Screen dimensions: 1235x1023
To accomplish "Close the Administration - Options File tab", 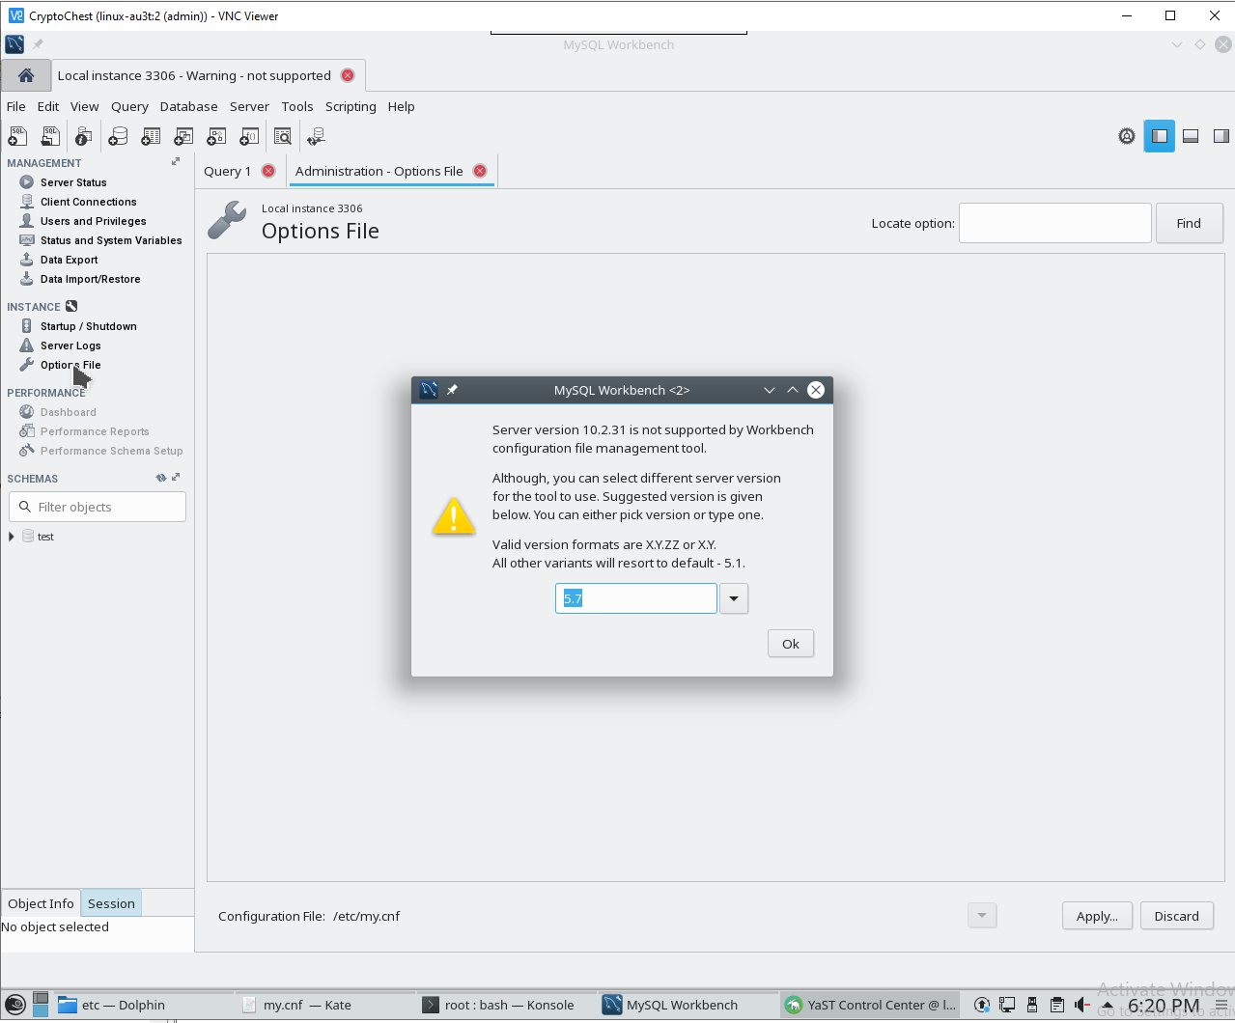I will pyautogui.click(x=480, y=171).
